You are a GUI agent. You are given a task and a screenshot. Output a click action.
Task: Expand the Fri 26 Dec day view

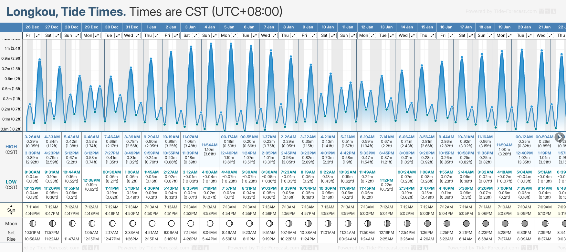click(38, 36)
